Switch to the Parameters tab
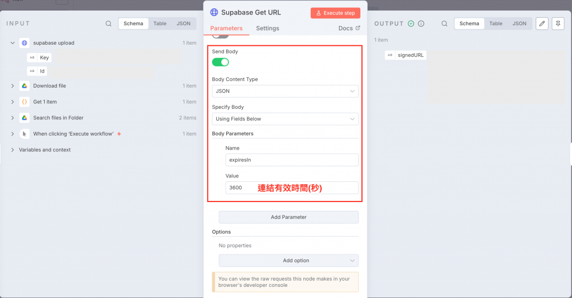572x298 pixels. pyautogui.click(x=226, y=28)
